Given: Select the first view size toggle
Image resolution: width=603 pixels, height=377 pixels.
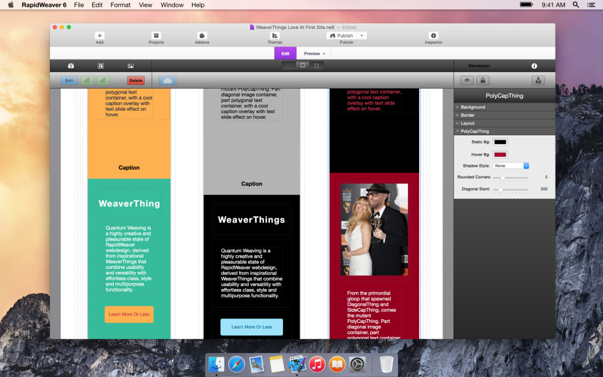Looking at the screenshot, I should [x=289, y=66].
